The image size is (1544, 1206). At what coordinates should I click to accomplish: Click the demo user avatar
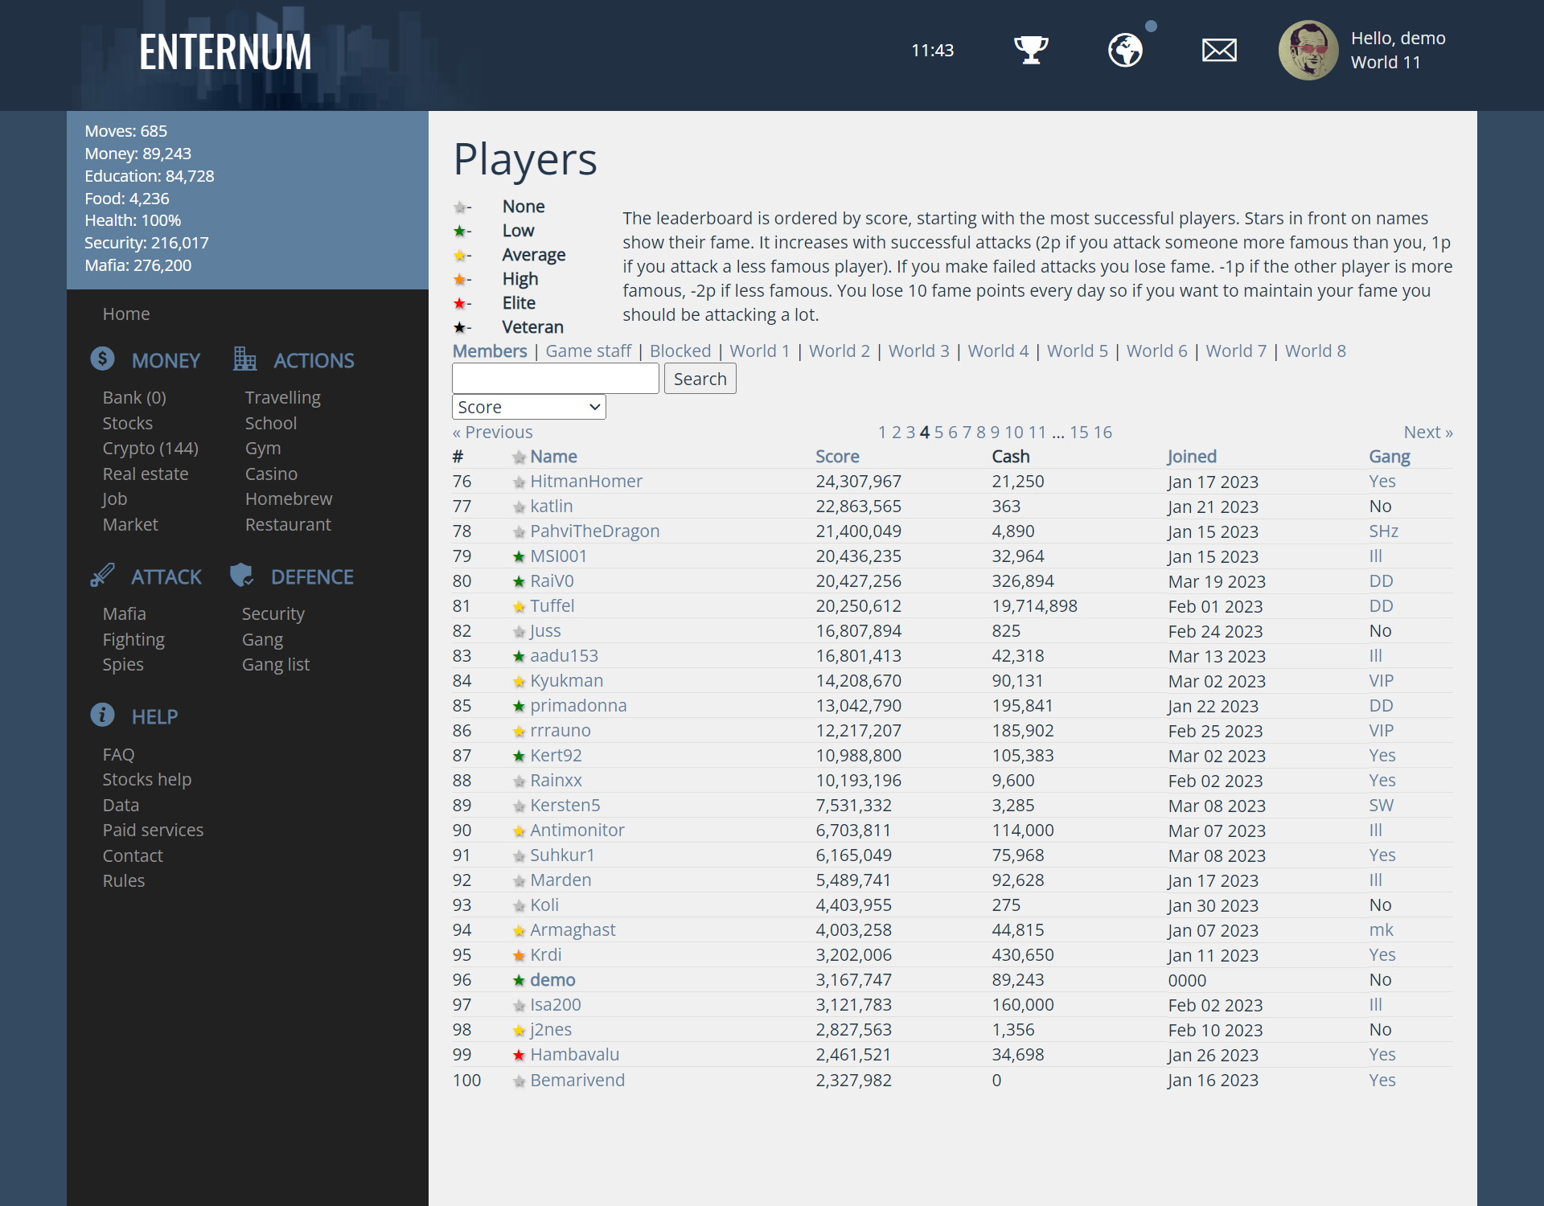click(1308, 50)
